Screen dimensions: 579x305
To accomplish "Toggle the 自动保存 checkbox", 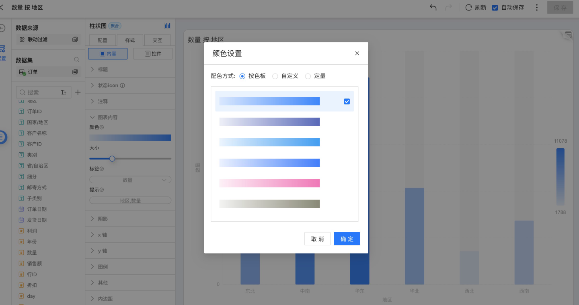I will pyautogui.click(x=495, y=8).
